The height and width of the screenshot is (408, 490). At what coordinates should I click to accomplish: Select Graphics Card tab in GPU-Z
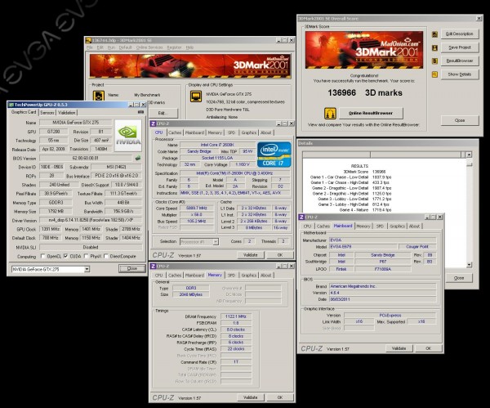pyautogui.click(x=24, y=112)
